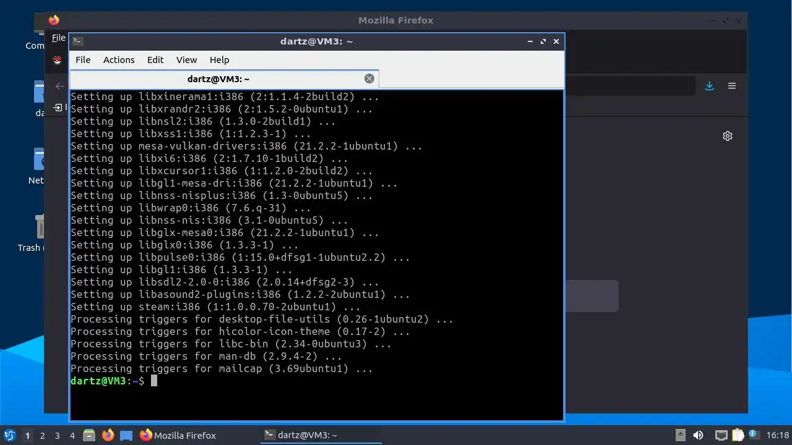This screenshot has width=792, height=445.
Task: Maximize the terminal window
Action: click(543, 41)
